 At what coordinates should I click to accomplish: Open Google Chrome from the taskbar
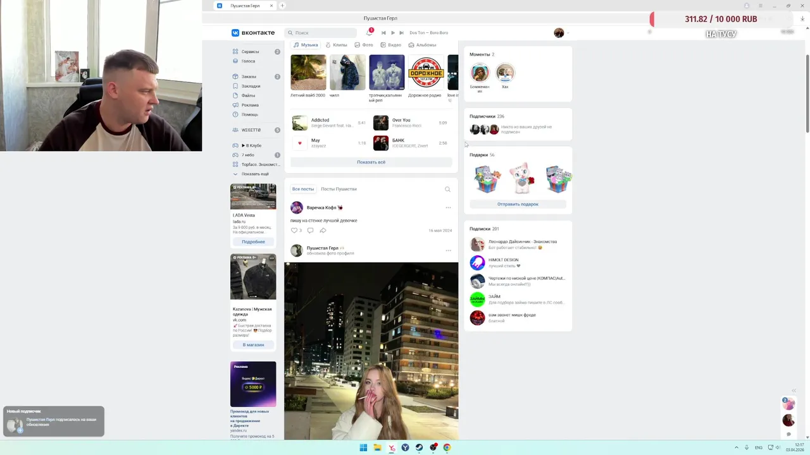coord(447,447)
